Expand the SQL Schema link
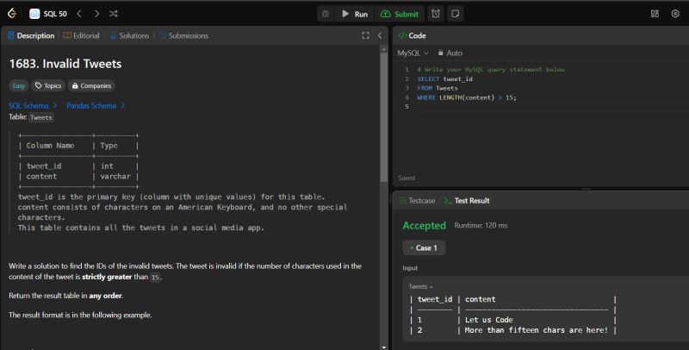The width and height of the screenshot is (689, 350). tap(33, 105)
